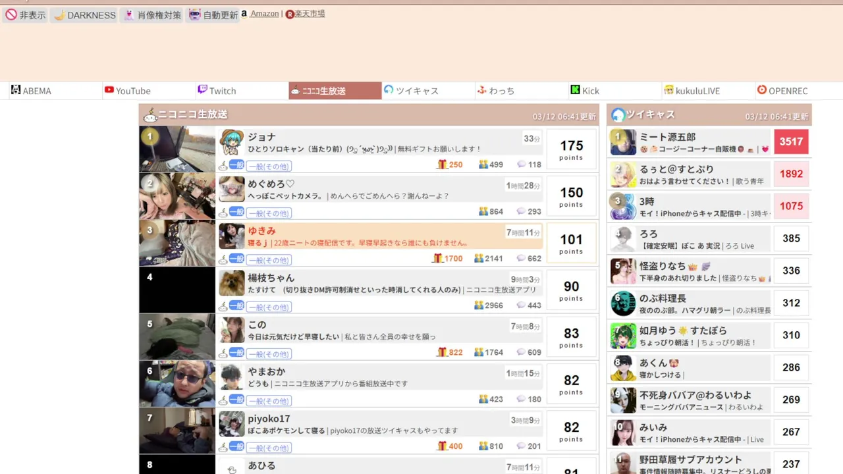Click the ニコニコ生放送 panel header logo
This screenshot has height=474, width=843.
pyautogui.click(x=150, y=115)
